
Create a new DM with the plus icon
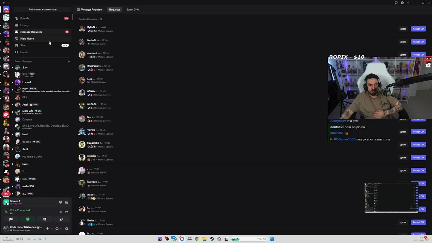coord(69,61)
